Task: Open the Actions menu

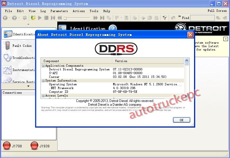Action: (79, 11)
